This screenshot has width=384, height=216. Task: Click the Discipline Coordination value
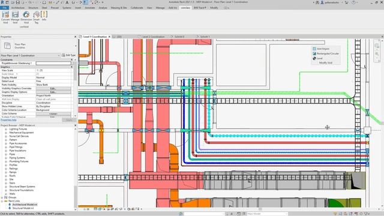[x=53, y=103]
